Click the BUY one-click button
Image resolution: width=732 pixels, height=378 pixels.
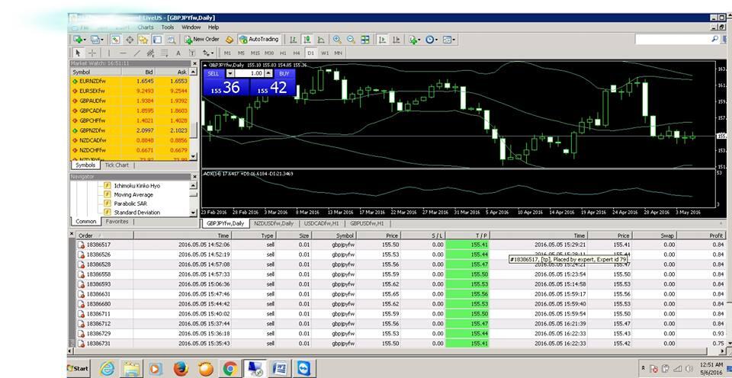[x=284, y=73]
